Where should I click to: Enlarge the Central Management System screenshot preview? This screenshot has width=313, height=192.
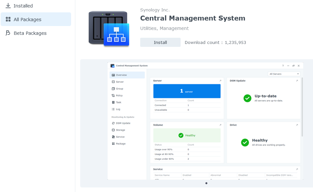pos(205,121)
